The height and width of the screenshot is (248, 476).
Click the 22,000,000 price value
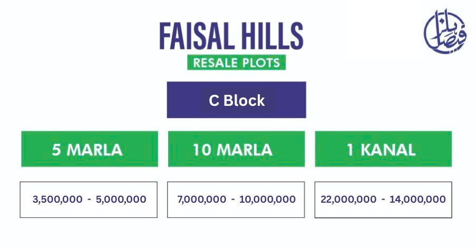348,200
